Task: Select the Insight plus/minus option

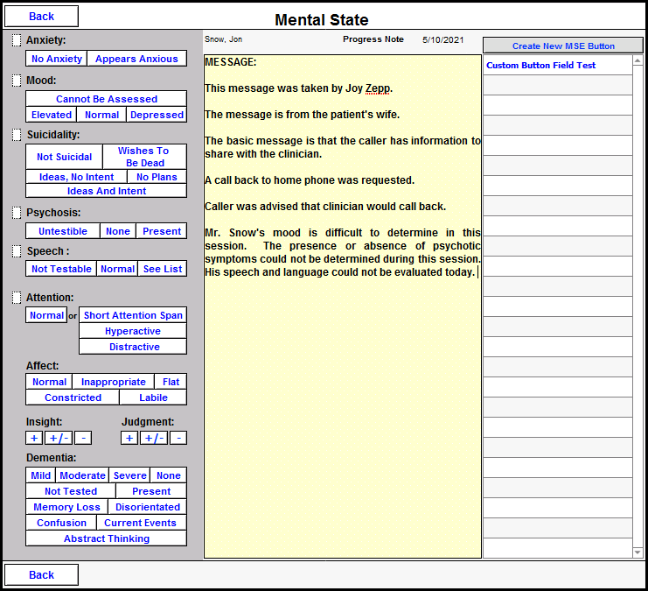Action: point(58,438)
